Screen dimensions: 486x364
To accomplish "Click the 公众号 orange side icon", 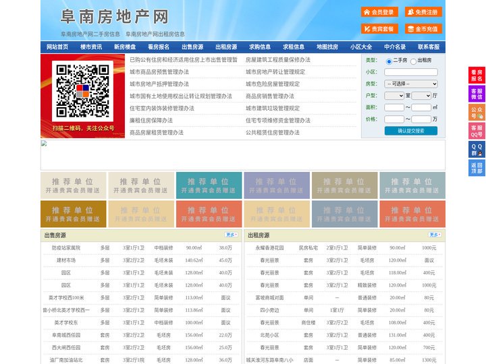I will [x=477, y=113].
